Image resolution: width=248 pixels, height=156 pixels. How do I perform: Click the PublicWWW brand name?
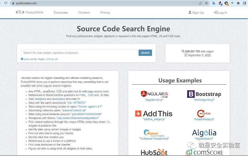[x=35, y=13]
